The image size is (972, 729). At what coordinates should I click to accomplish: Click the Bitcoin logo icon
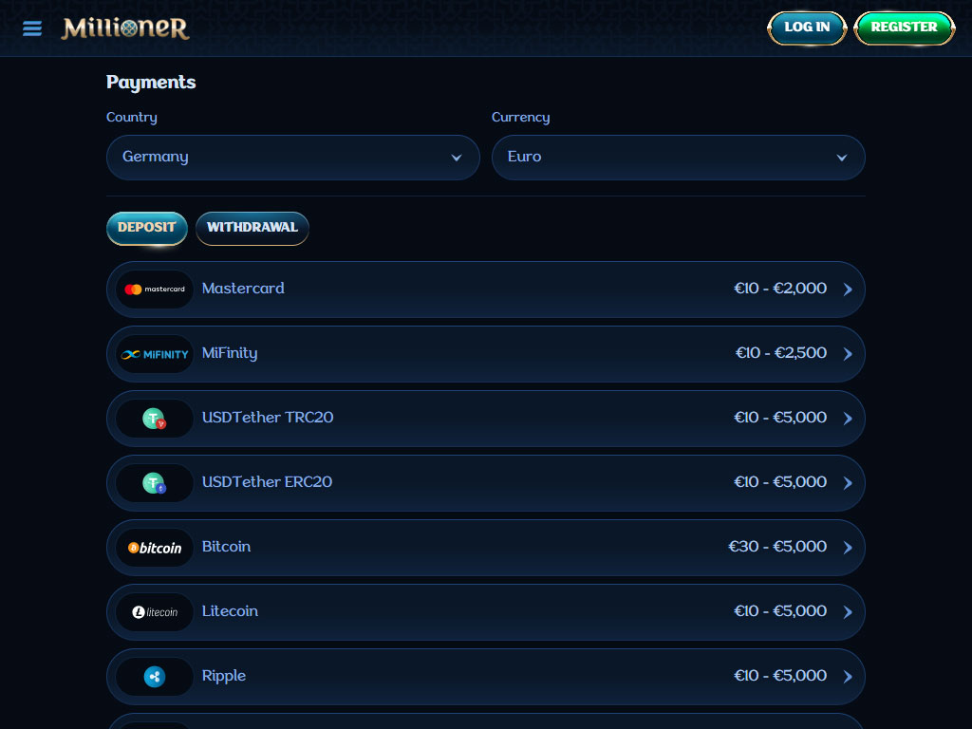[155, 548]
